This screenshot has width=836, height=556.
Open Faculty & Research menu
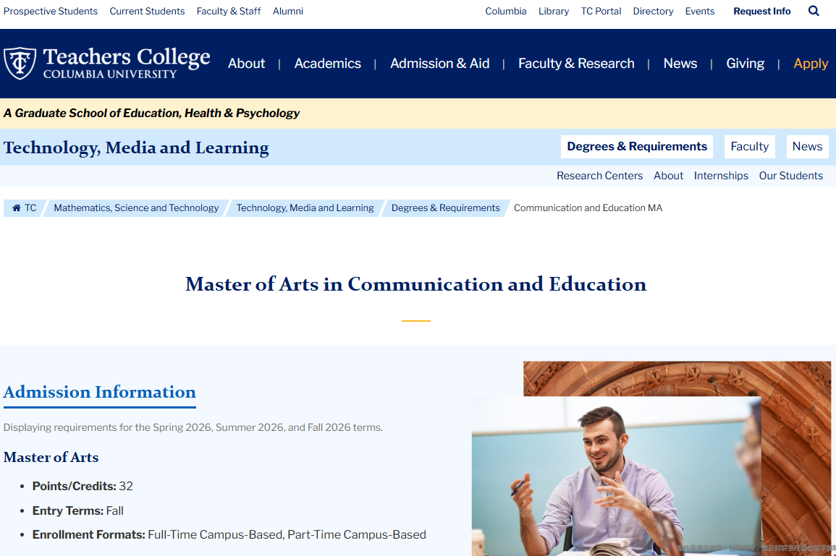pos(575,64)
